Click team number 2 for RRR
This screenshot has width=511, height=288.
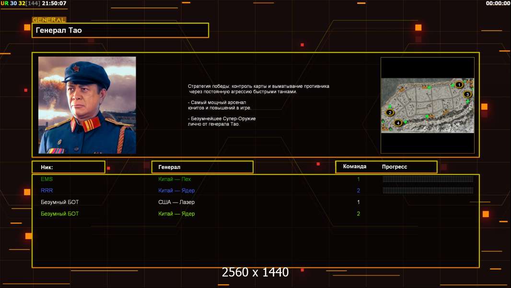pyautogui.click(x=358, y=191)
